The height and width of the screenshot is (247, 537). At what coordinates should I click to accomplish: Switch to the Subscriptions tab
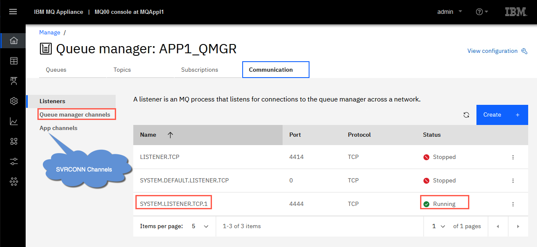click(200, 70)
